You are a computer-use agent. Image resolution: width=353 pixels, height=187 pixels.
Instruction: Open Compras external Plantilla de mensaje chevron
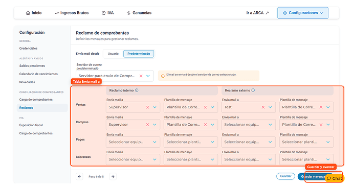point(328,125)
